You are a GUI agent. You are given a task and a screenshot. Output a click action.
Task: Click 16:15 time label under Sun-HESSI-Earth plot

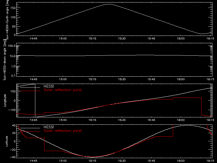click(x=210, y=39)
